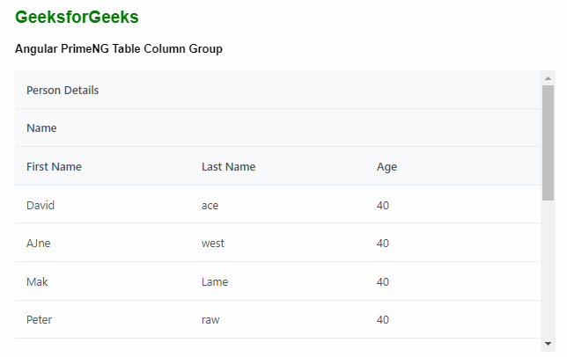Click the vertical scrollbar thumb

click(x=548, y=142)
